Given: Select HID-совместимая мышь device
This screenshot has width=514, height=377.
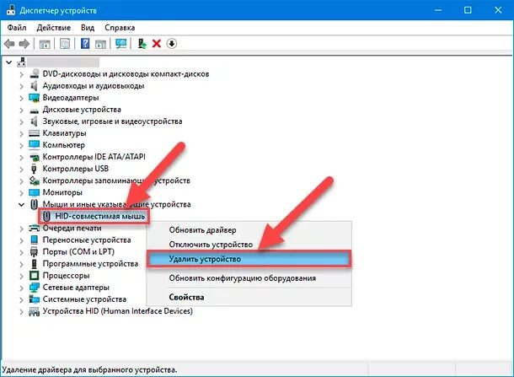Looking at the screenshot, I should (x=94, y=216).
